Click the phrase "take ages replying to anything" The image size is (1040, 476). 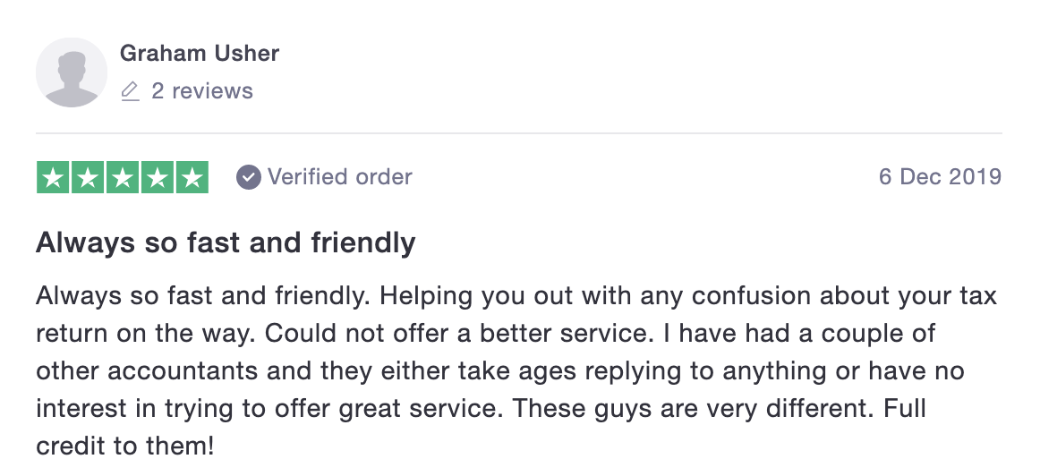[x=644, y=370]
